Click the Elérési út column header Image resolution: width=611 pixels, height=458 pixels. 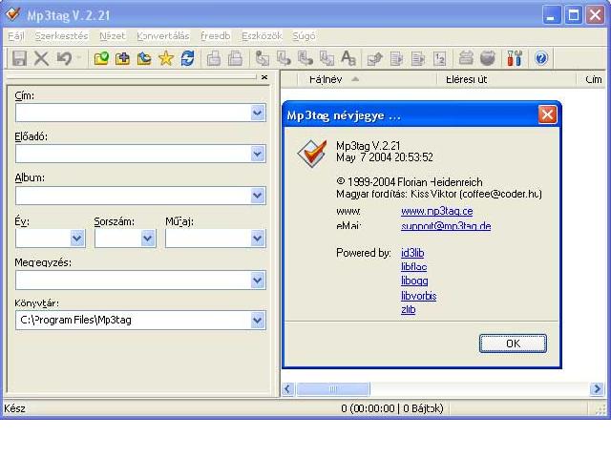pos(506,79)
